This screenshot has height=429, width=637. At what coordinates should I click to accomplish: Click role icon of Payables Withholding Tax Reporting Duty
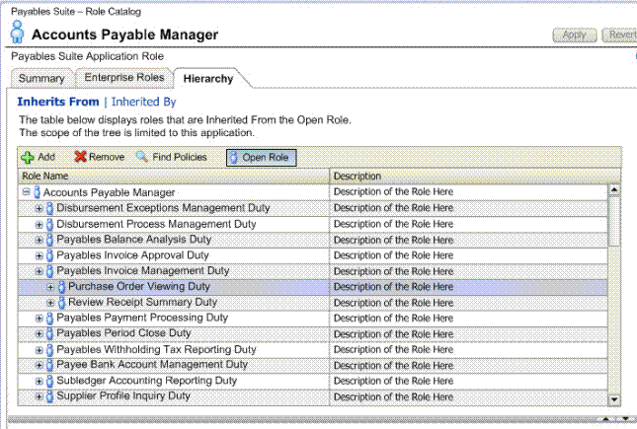tap(49, 350)
